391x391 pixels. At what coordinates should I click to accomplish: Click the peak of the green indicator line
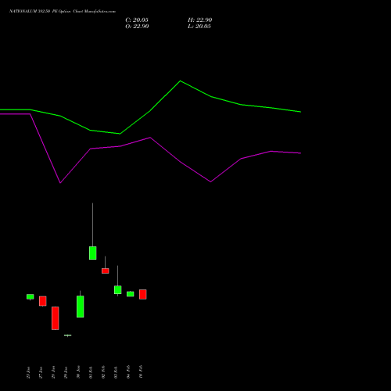pos(181,81)
